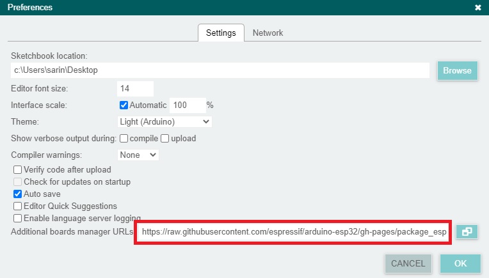Enable language server logging checkbox
This screenshot has height=278, width=489.
[x=18, y=219]
